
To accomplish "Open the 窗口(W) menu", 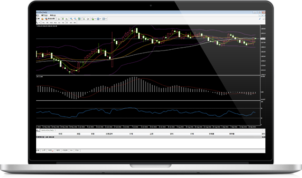I will coord(45,15).
